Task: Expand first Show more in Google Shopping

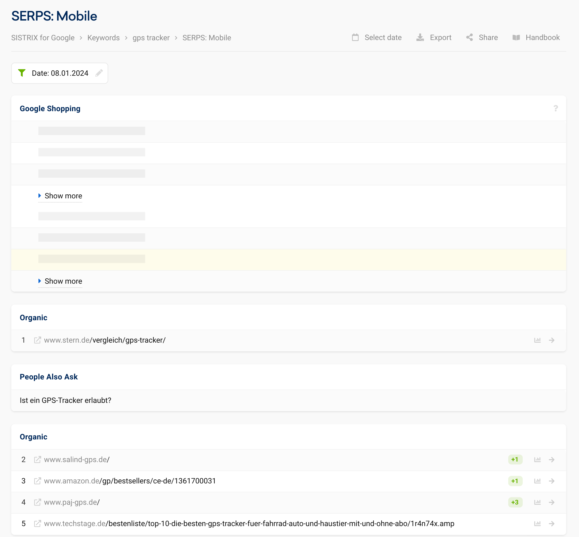Action: click(x=63, y=196)
